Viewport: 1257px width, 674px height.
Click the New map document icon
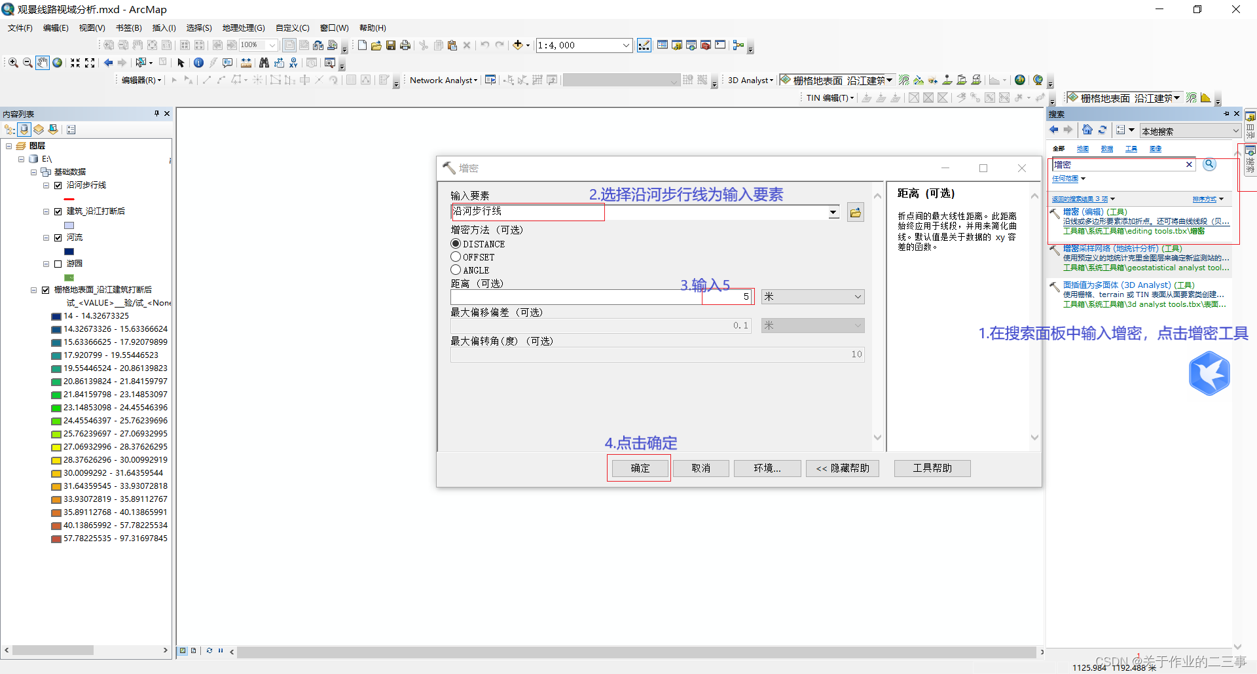[362, 45]
